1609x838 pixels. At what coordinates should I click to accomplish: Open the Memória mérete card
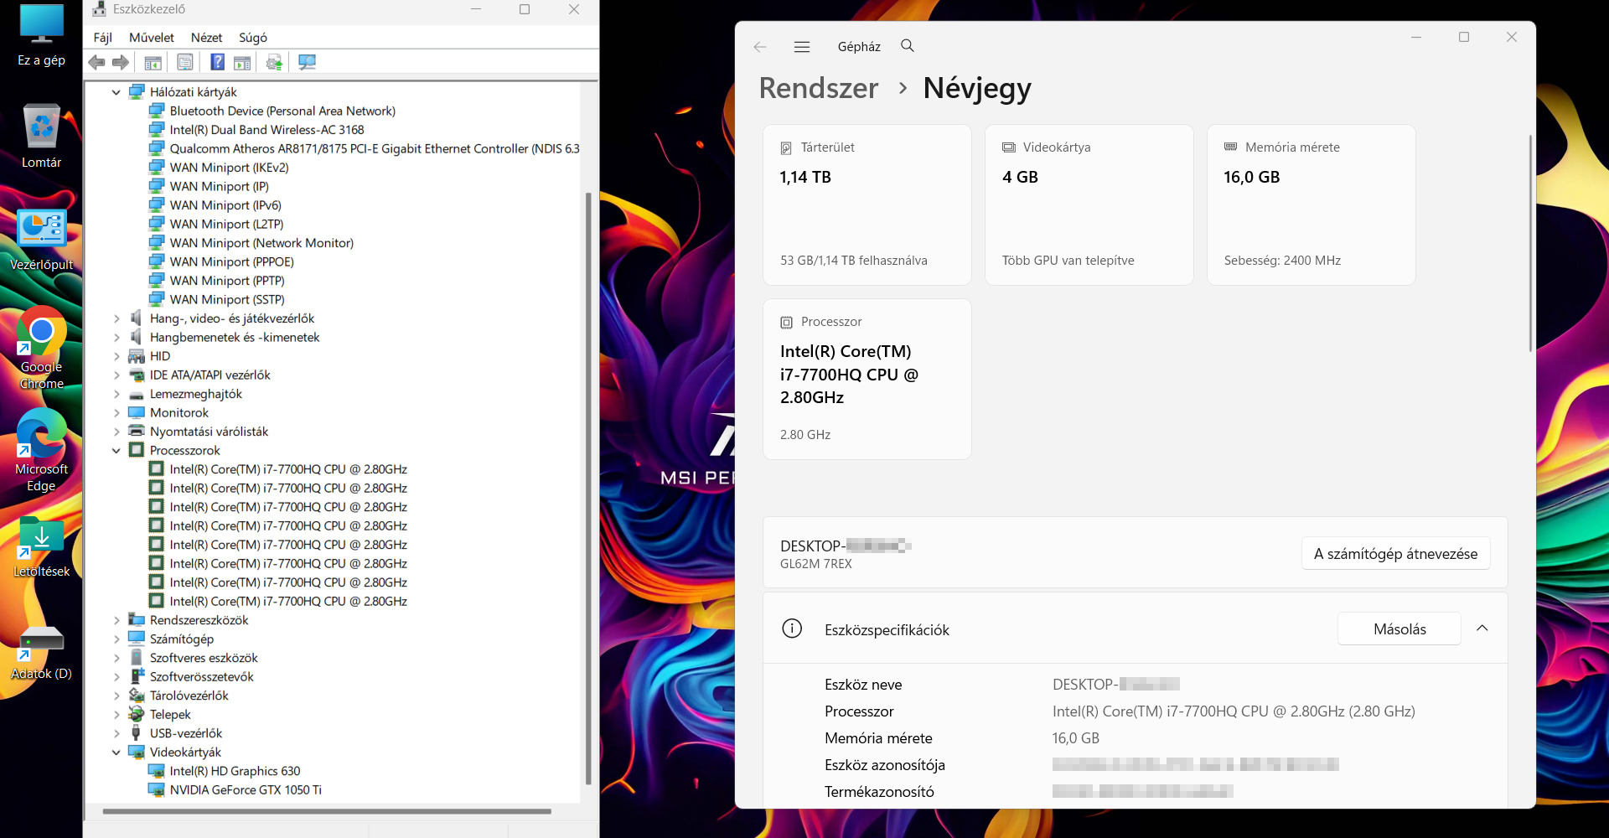point(1312,205)
